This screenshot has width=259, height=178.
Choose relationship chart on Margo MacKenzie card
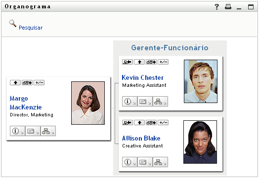coord(27,82)
